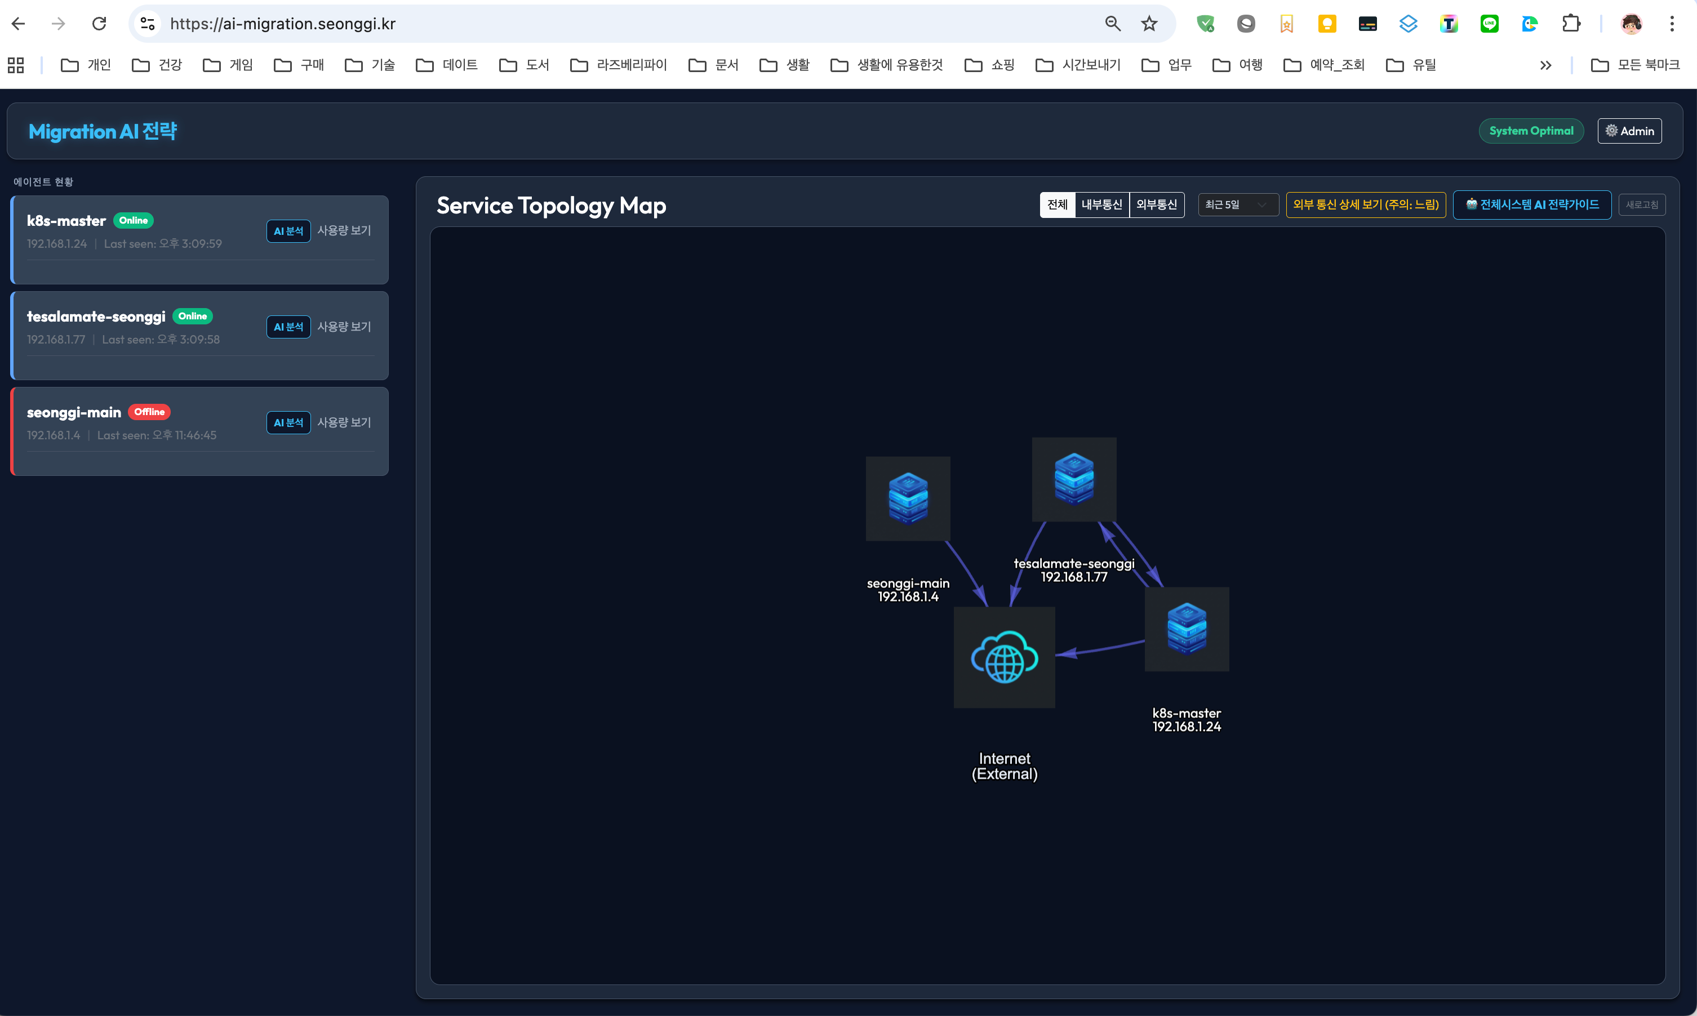Click the tesalamate-seonggi server node in map

pos(1074,479)
